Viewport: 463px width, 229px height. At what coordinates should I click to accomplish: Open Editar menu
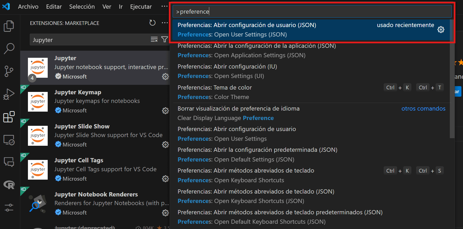pos(54,7)
